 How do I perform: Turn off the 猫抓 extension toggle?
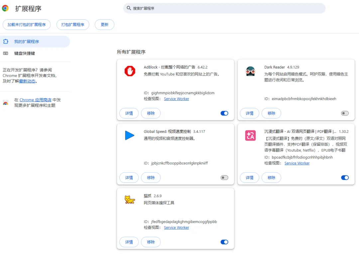pos(224,242)
